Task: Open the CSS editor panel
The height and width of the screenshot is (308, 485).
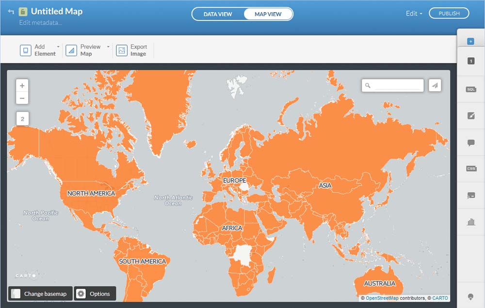Action: pyautogui.click(x=470, y=169)
